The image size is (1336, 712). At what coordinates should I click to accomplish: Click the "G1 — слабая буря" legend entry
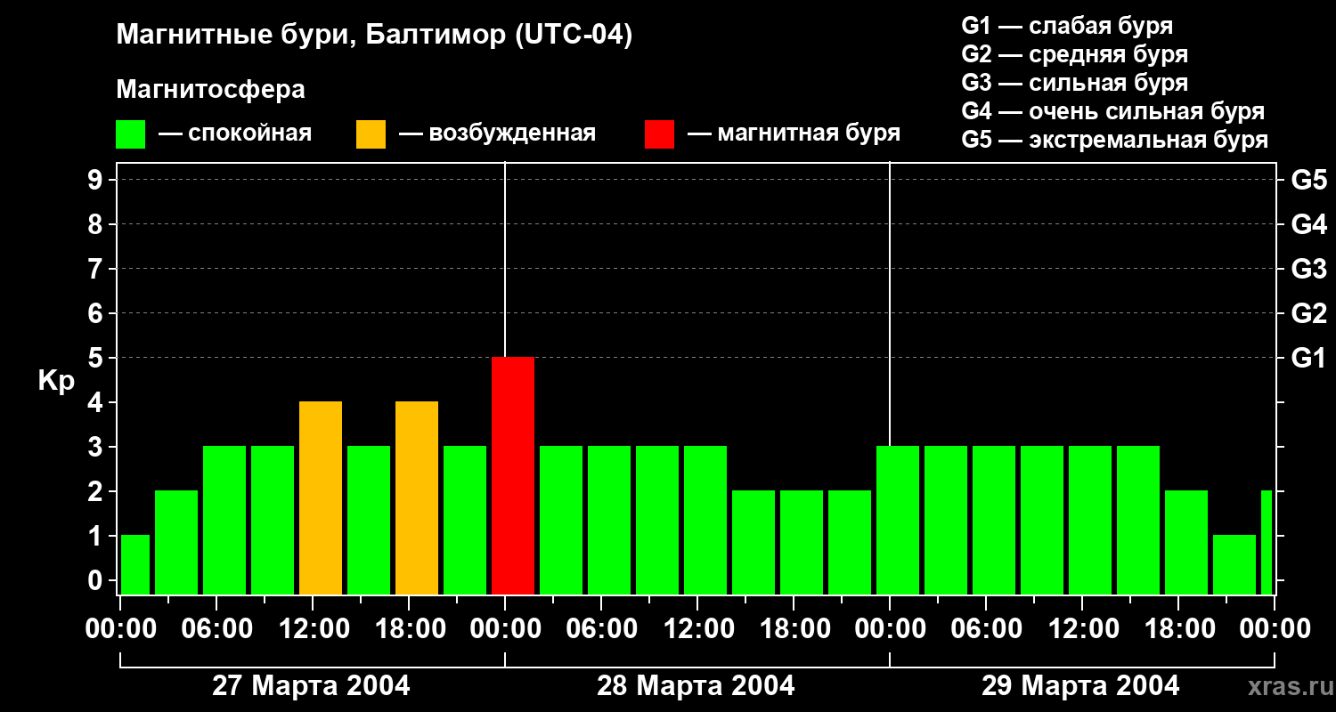tap(1067, 26)
